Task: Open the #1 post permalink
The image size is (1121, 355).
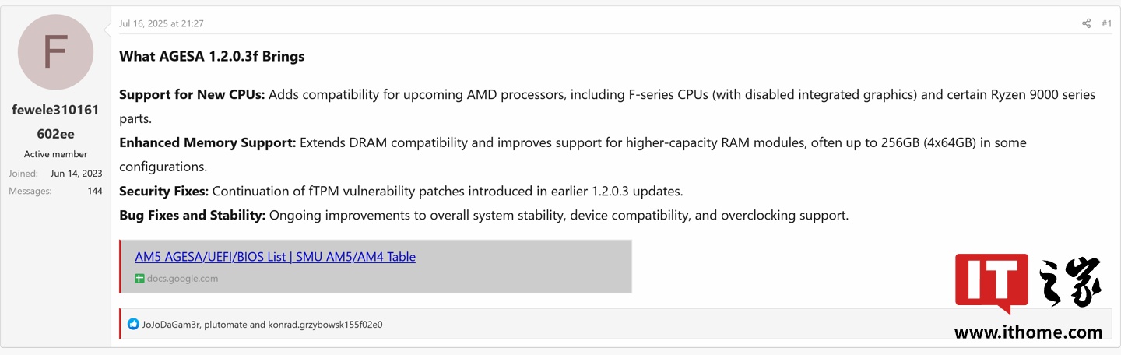Action: [1106, 23]
